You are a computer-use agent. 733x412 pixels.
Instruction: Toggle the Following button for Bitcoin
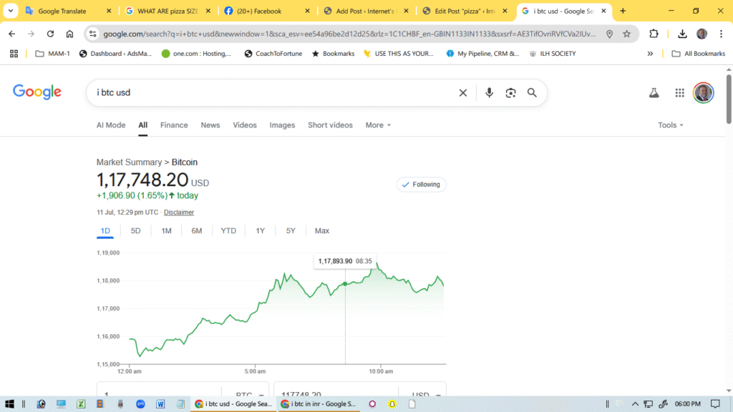pos(421,185)
